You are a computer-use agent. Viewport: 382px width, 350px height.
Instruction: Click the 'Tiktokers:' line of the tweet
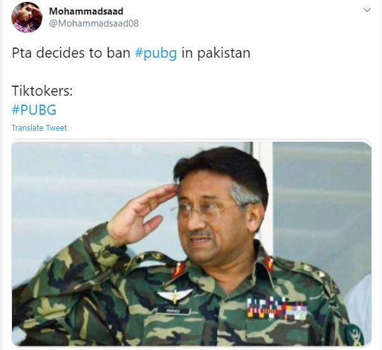point(42,91)
